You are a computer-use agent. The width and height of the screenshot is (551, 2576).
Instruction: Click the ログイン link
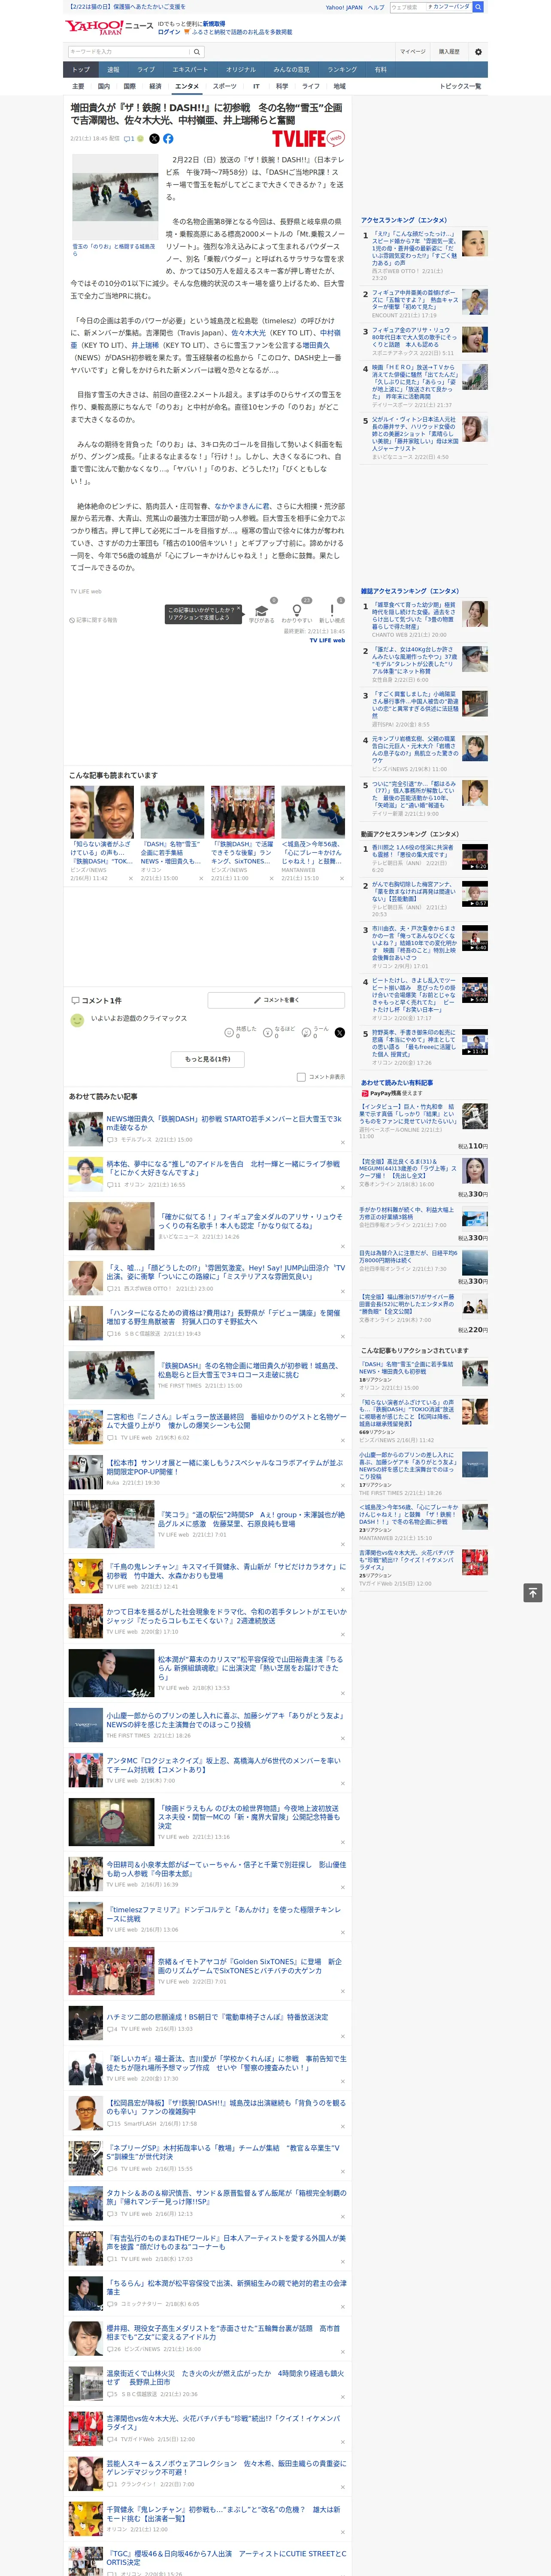tap(169, 32)
